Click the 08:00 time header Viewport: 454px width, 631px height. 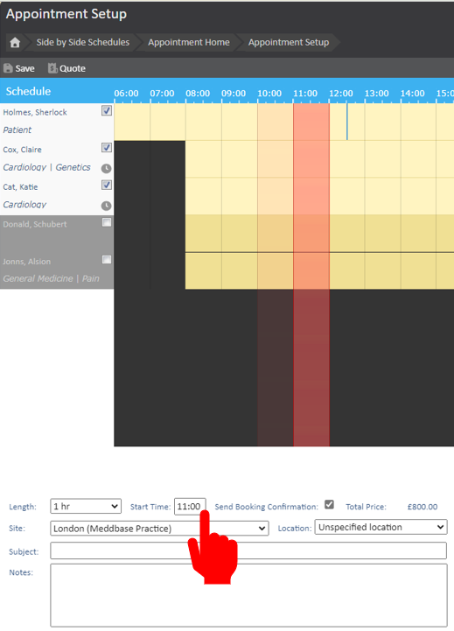click(198, 94)
